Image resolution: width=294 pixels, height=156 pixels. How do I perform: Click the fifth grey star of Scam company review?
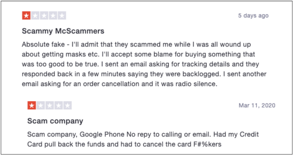click(x=67, y=106)
